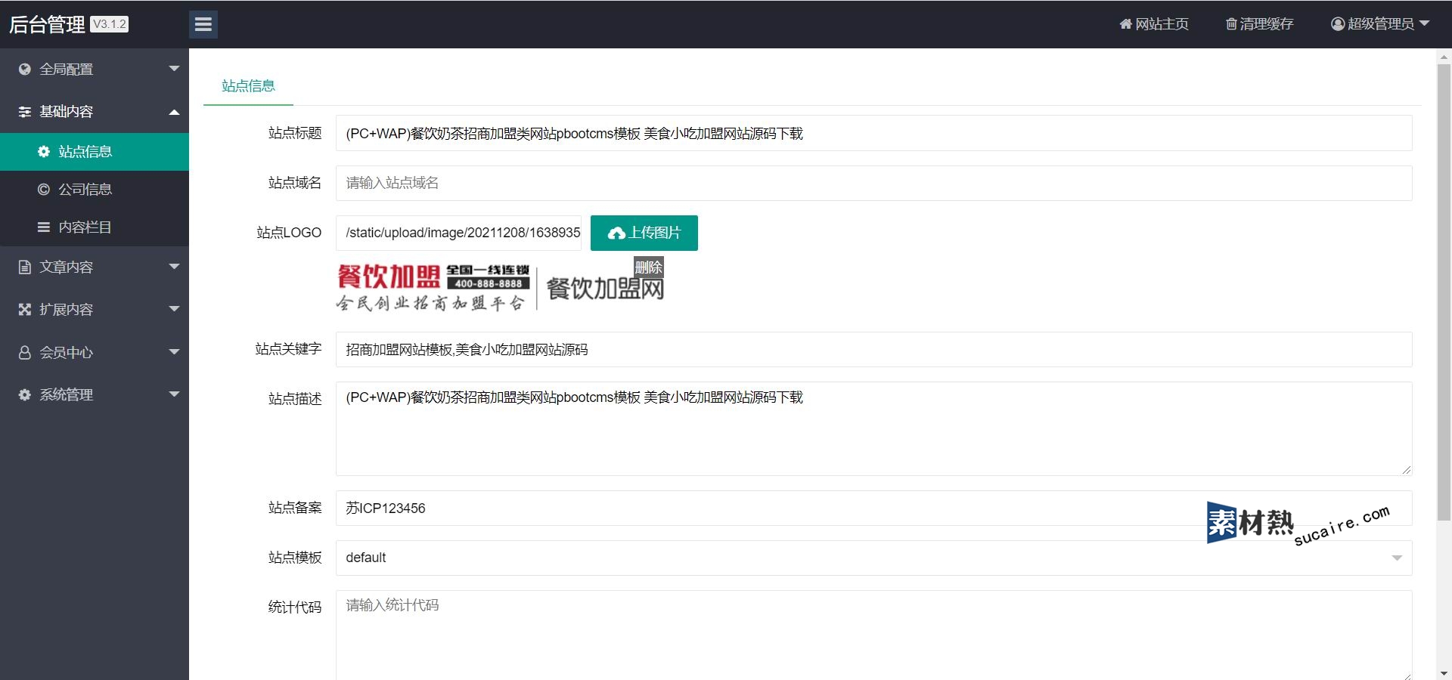The image size is (1452, 680).
Task: Open the 超级管理员 dropdown caret
Action: click(x=1424, y=23)
